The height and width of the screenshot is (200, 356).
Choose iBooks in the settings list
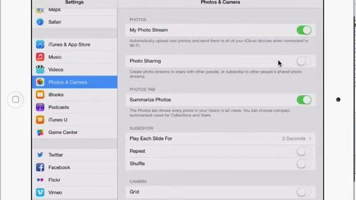point(75,94)
